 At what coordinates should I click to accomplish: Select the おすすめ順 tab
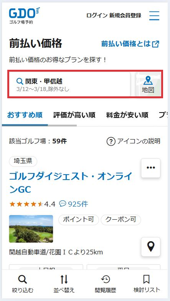tap(25, 115)
